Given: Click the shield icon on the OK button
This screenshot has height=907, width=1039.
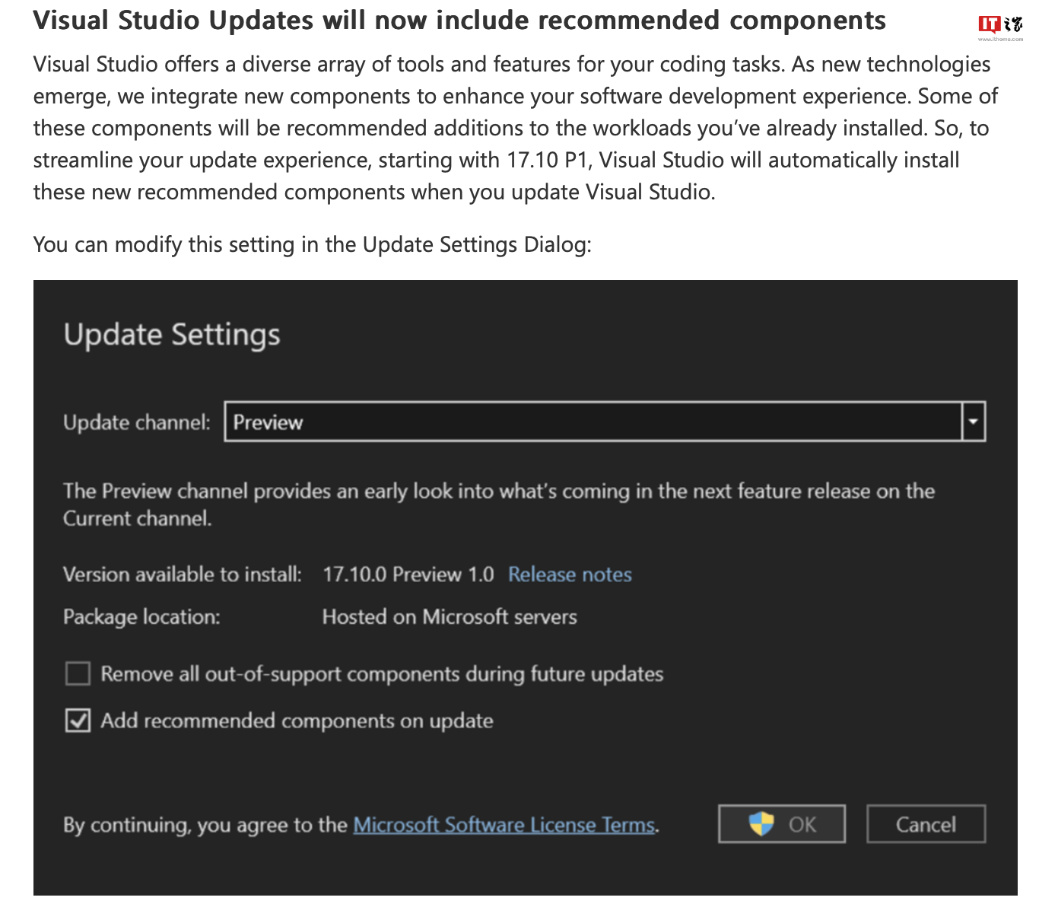Looking at the screenshot, I should pos(761,823).
